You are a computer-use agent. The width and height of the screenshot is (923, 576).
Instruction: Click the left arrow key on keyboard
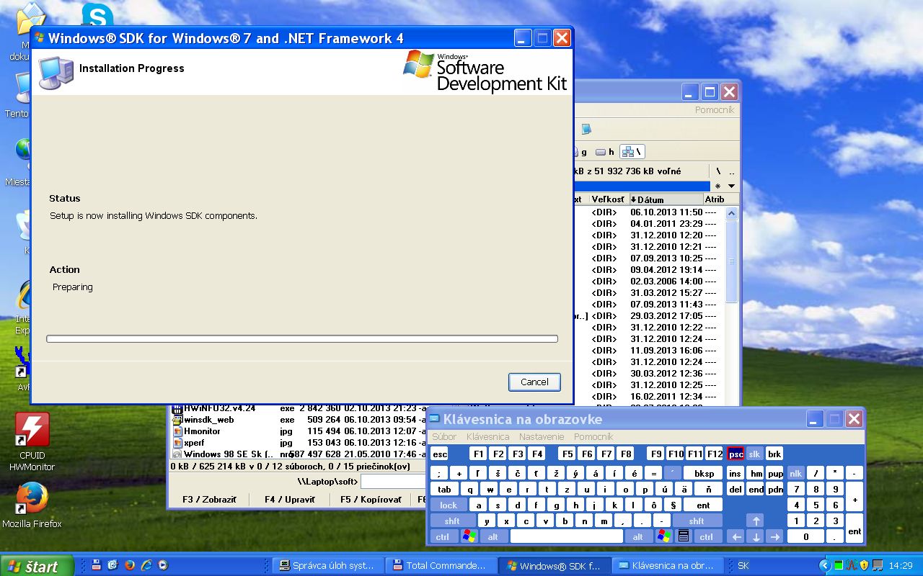(x=736, y=536)
